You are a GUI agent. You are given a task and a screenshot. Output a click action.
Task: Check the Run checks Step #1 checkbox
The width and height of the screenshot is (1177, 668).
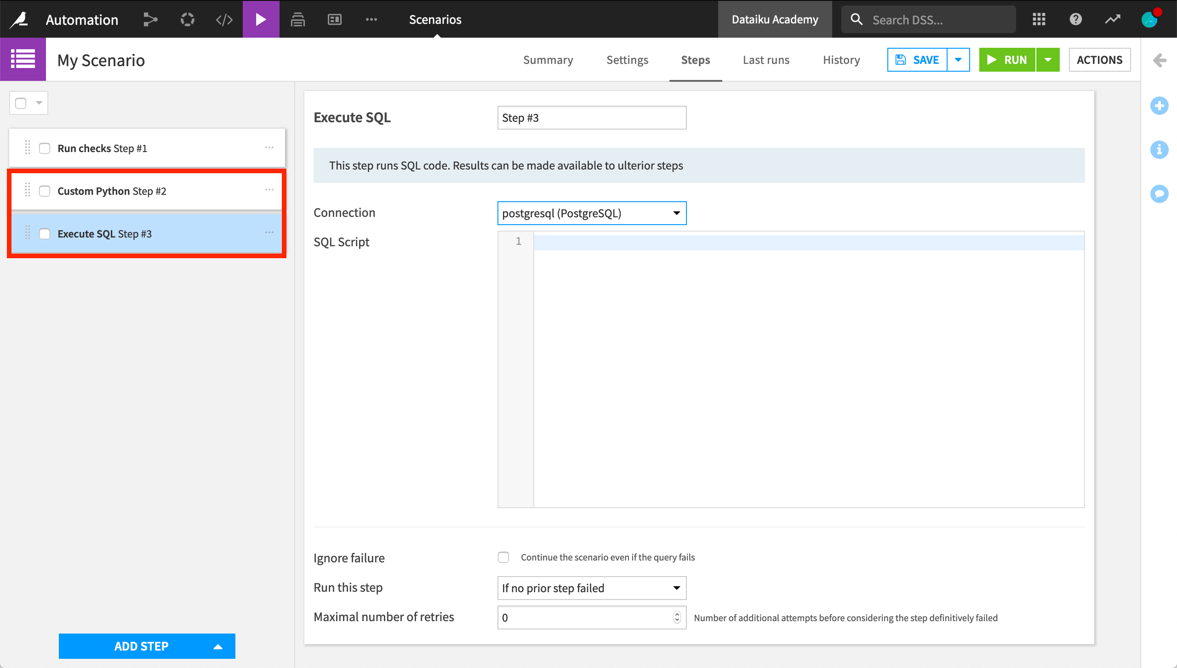click(x=45, y=148)
